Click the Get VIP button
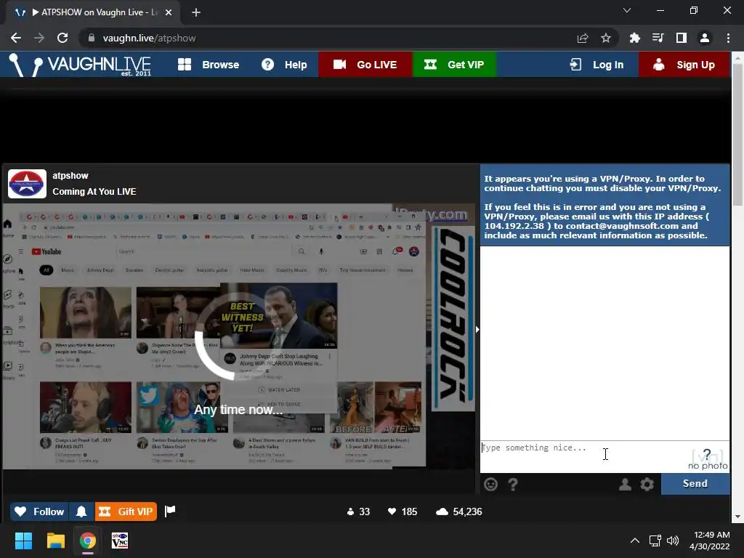744x558 pixels. (x=454, y=65)
